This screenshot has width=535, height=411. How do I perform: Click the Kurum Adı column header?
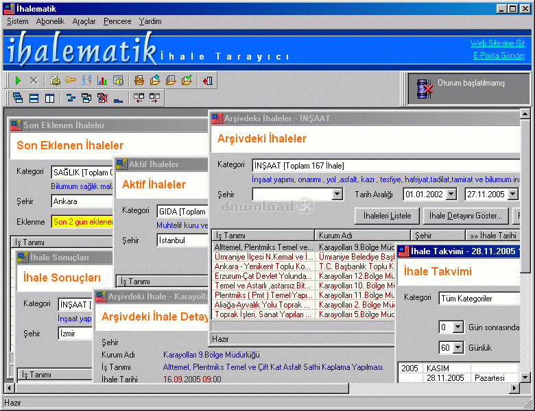355,236
